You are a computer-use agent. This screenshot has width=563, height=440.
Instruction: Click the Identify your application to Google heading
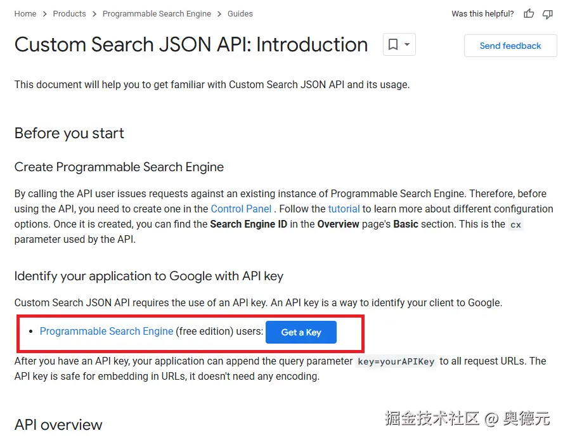click(148, 276)
